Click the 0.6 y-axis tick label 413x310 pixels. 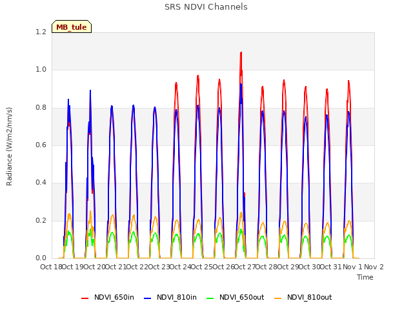pos(41,145)
